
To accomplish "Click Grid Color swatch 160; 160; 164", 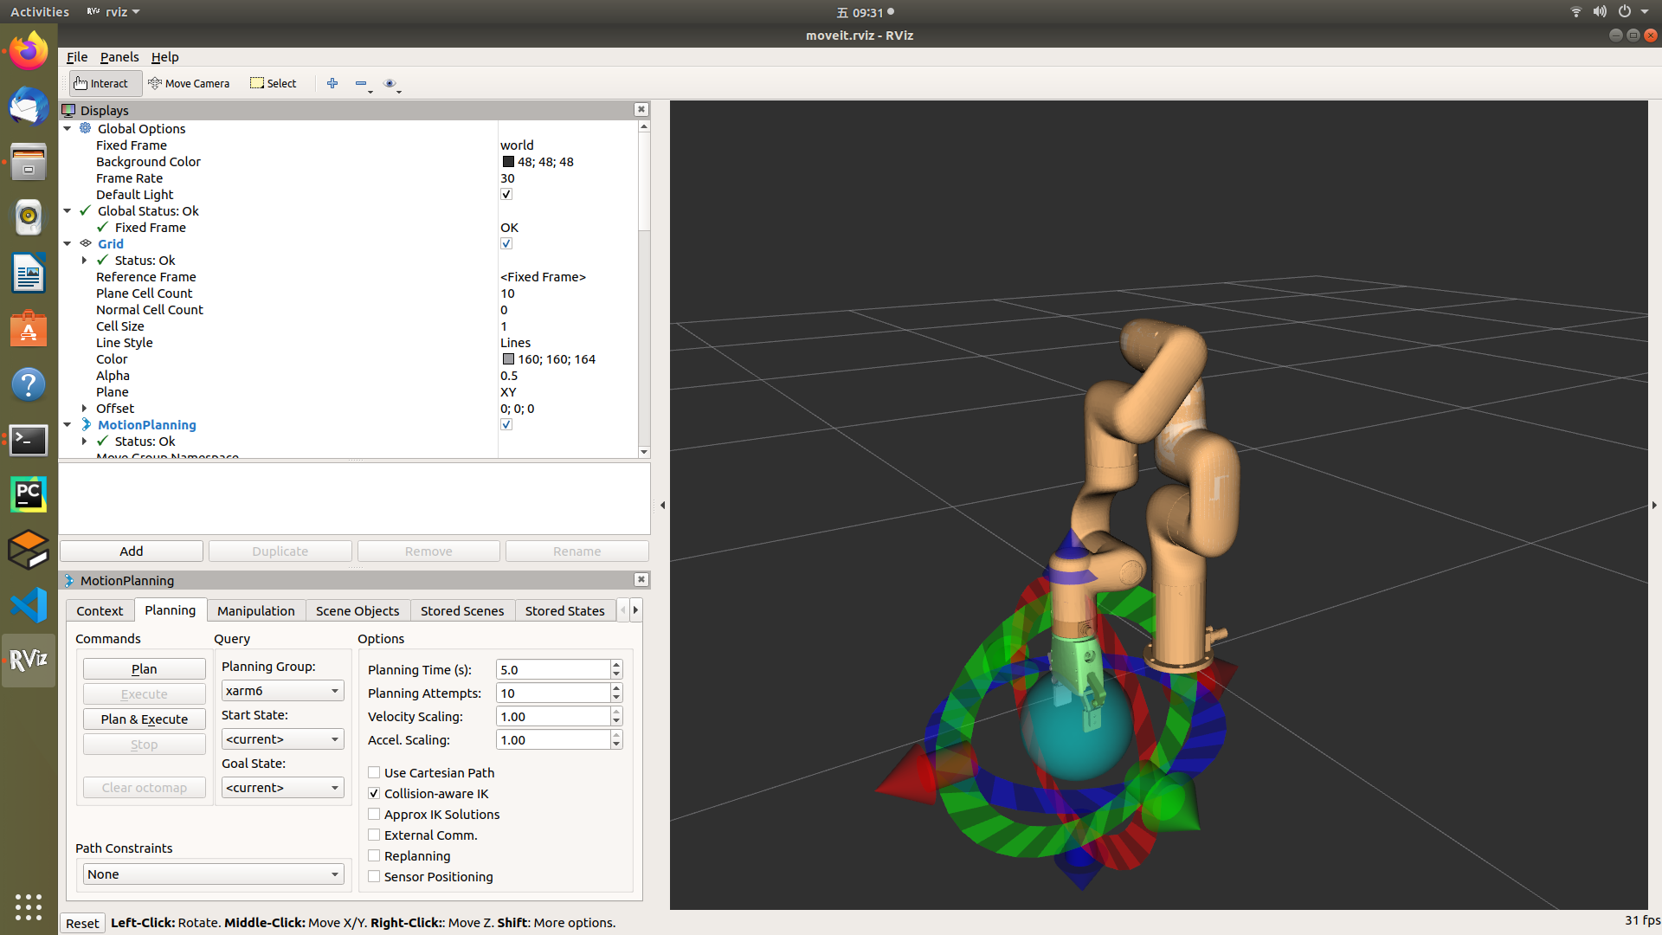I will [x=508, y=359].
